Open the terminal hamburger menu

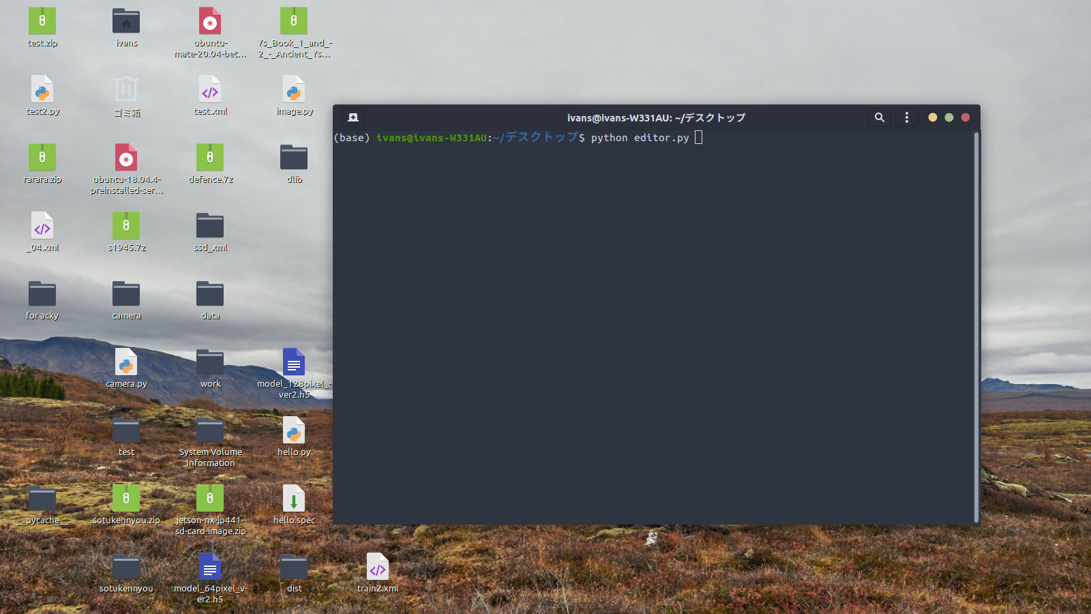point(906,117)
